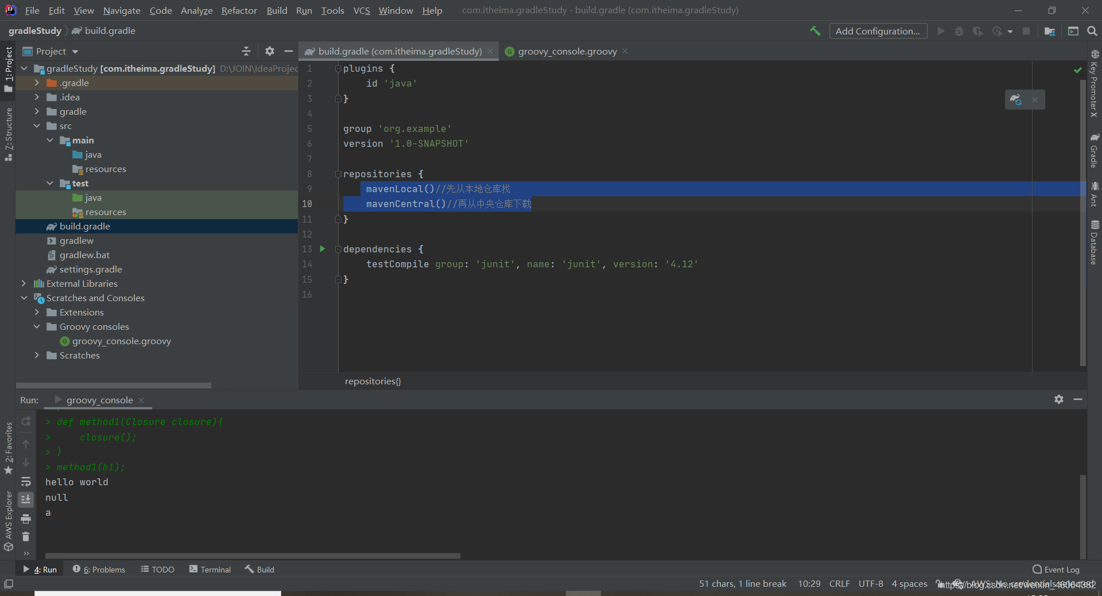This screenshot has width=1102, height=596.
Task: Toggle Scroll to End in Run console
Action: (x=26, y=500)
